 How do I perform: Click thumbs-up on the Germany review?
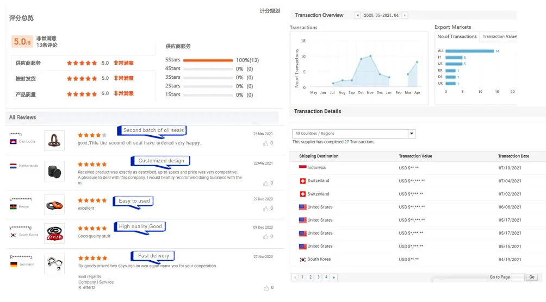click(x=265, y=287)
